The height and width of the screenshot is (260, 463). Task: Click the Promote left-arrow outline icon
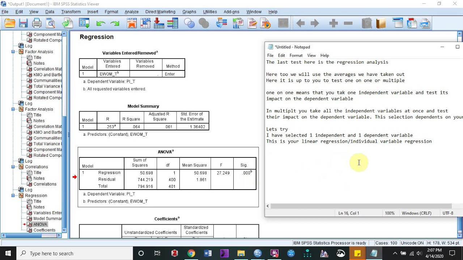point(300,24)
